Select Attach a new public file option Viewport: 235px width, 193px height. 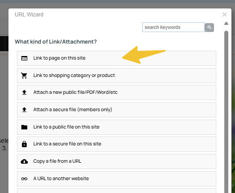coord(116,92)
